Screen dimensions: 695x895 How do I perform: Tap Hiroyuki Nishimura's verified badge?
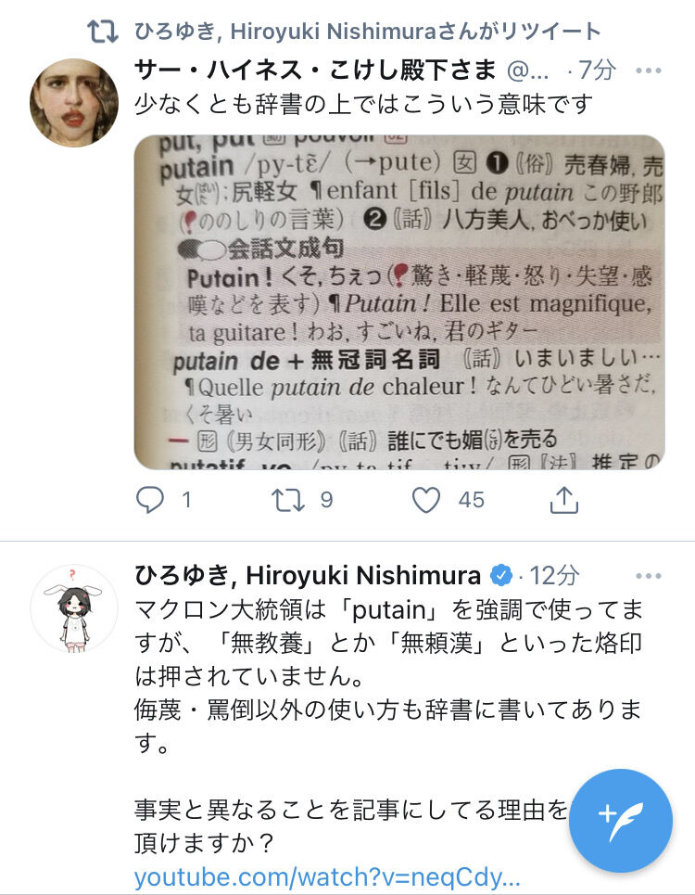[501, 575]
